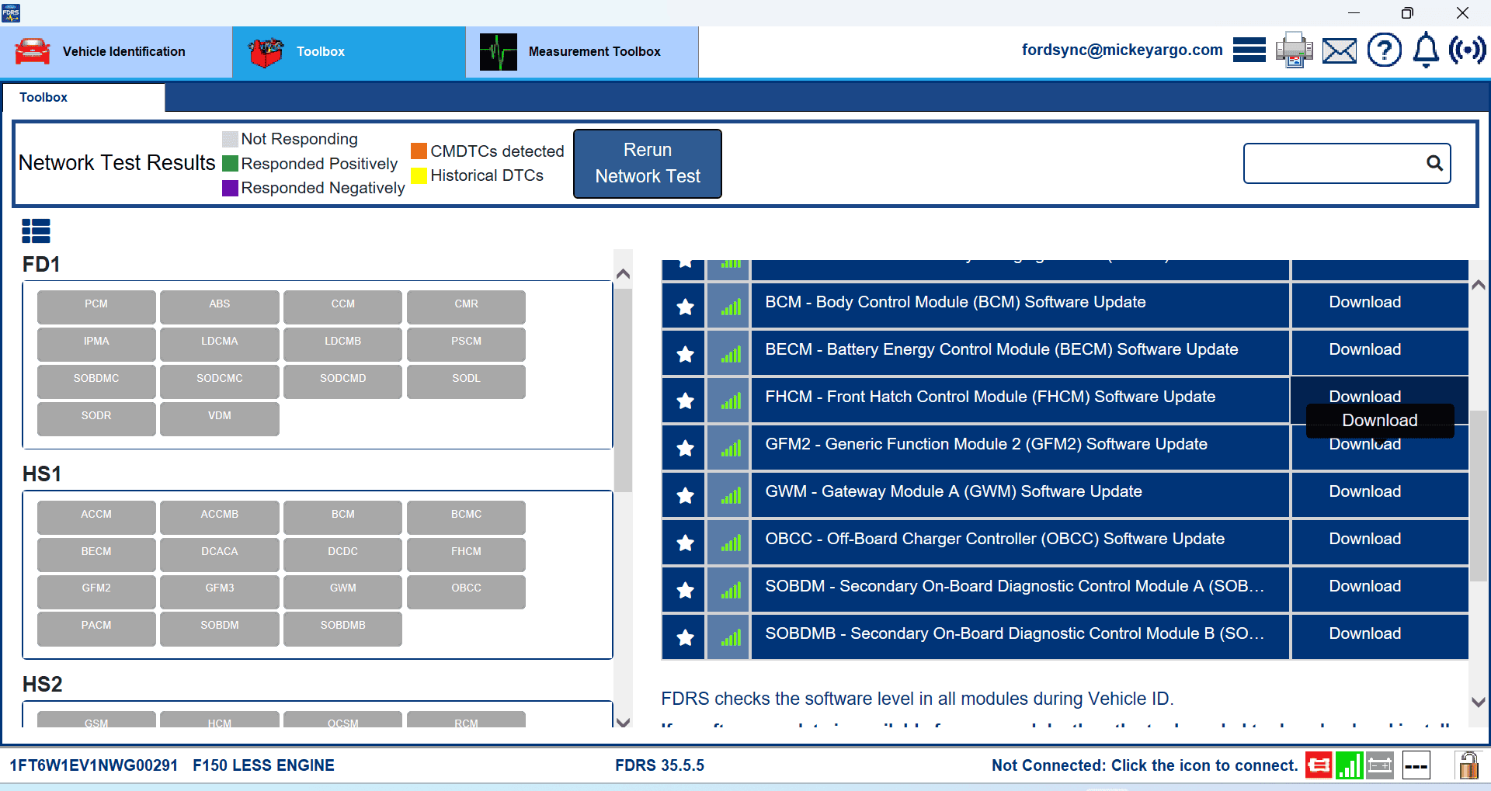Viewport: 1491px width, 791px height.
Task: Open the Measurement Toolbox tab
Action: (x=582, y=52)
